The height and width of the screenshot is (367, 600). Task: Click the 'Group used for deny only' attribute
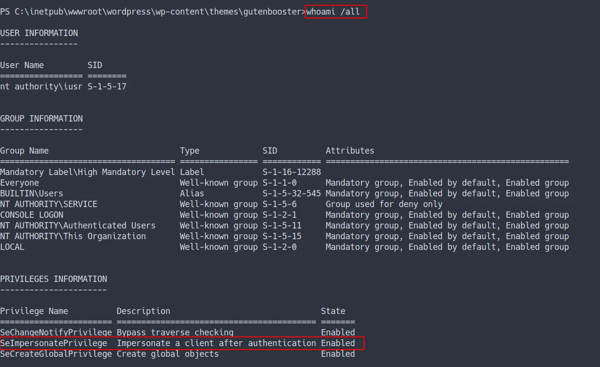tap(384, 204)
